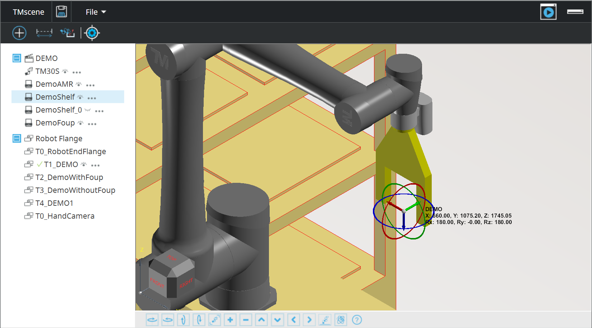The image size is (592, 328).
Task: Open the File dropdown menu
Action: click(x=95, y=12)
